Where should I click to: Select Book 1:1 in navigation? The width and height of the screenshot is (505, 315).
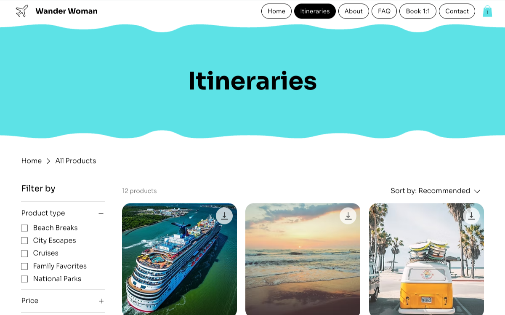coord(418,11)
